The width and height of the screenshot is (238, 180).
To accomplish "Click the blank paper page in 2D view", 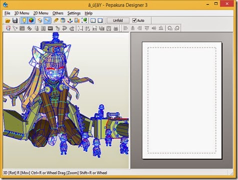I will coord(182,100).
